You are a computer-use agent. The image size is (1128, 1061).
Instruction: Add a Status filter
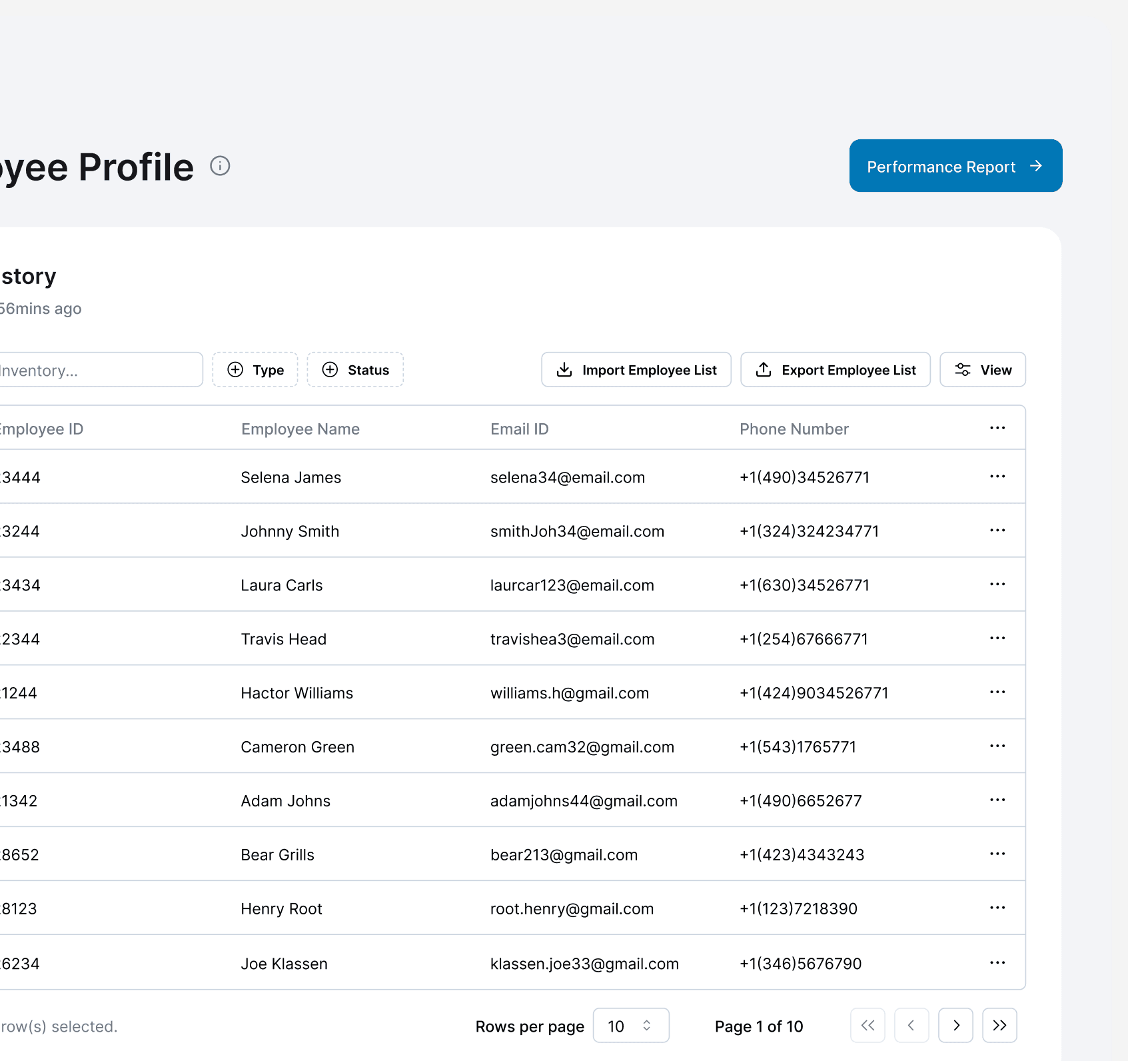[355, 369]
